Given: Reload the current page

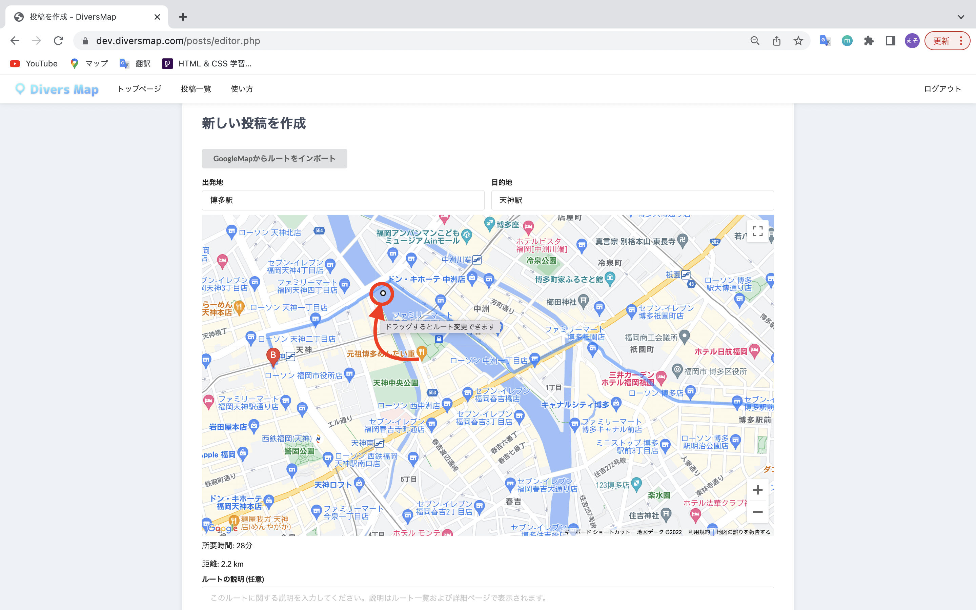Looking at the screenshot, I should (59, 40).
